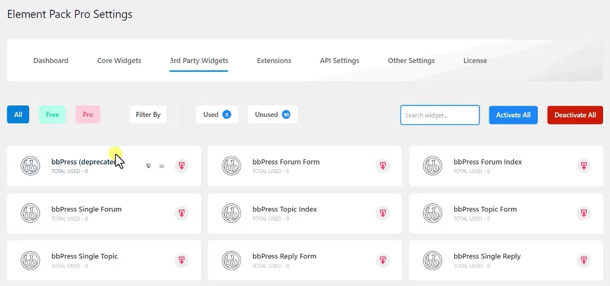610x286 pixels.
Task: Filter widgets by Pro
Action: [x=88, y=115]
